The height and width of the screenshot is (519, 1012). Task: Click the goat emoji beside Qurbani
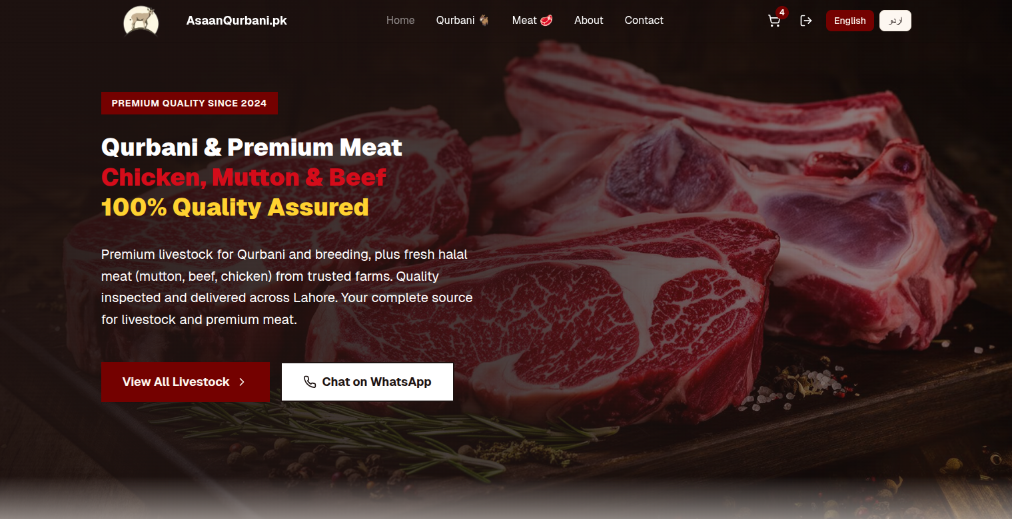point(484,21)
